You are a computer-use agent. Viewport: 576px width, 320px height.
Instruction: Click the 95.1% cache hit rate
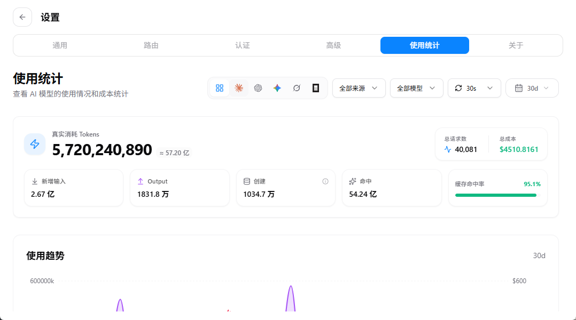[532, 184]
